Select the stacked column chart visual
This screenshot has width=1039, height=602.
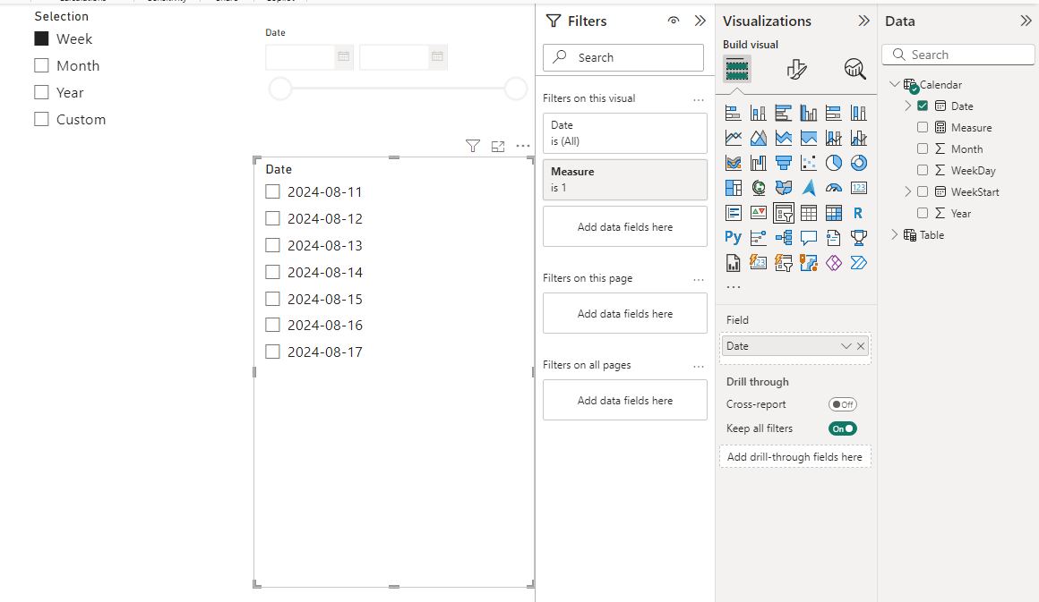758,113
